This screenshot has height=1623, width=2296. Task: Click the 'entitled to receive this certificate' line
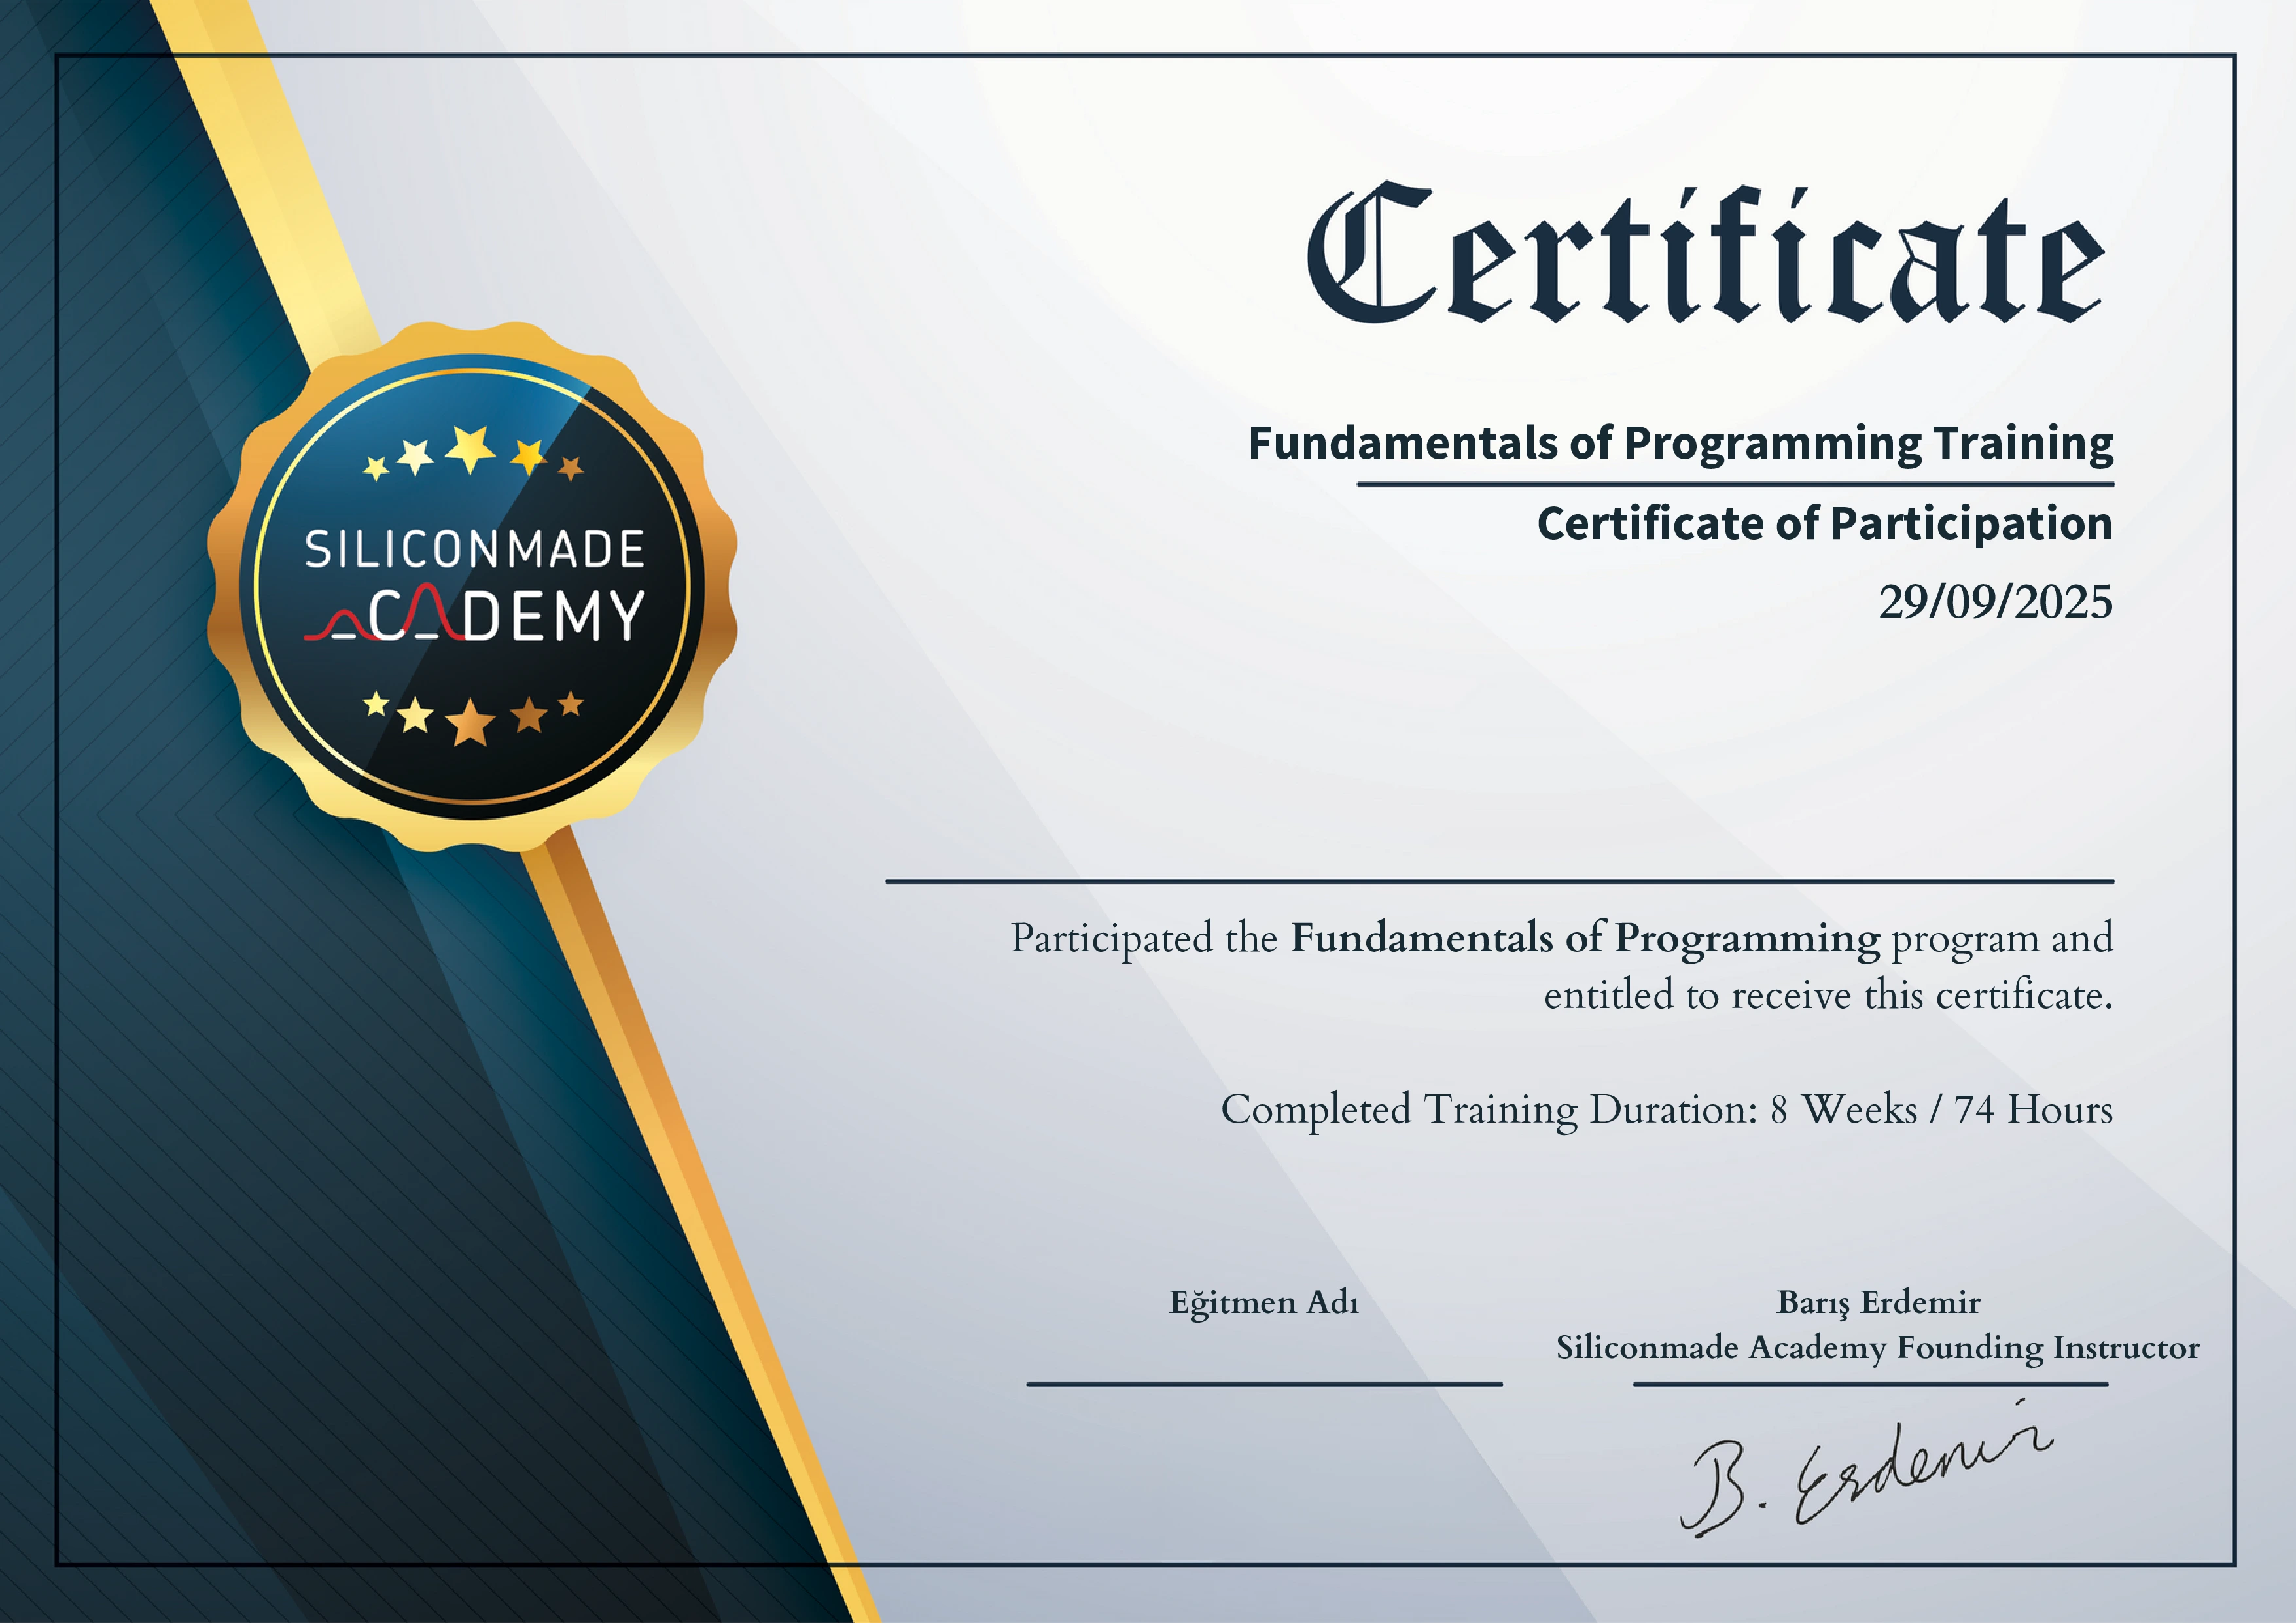[x=1828, y=995]
